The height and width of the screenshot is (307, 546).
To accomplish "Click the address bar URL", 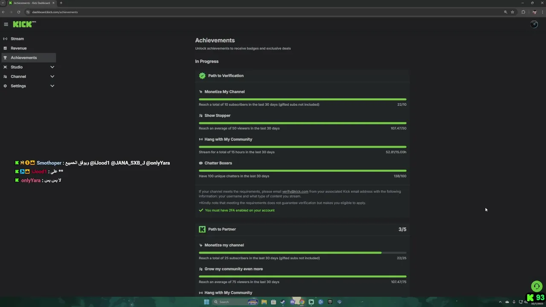I will tap(55, 12).
